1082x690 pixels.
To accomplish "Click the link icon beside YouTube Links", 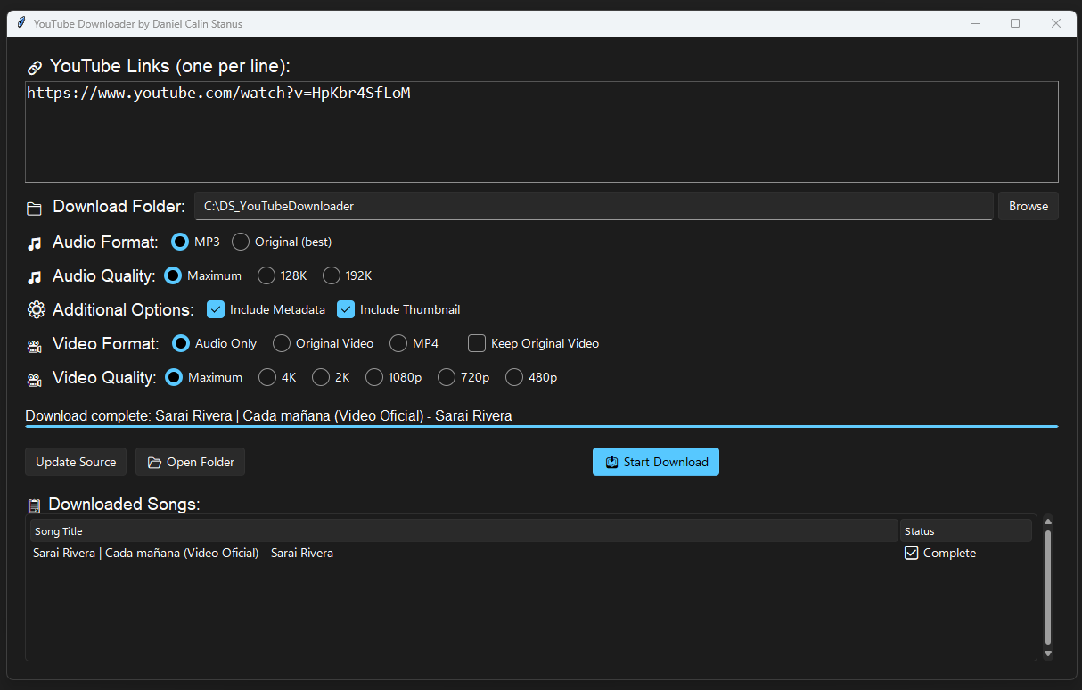I will pyautogui.click(x=35, y=67).
